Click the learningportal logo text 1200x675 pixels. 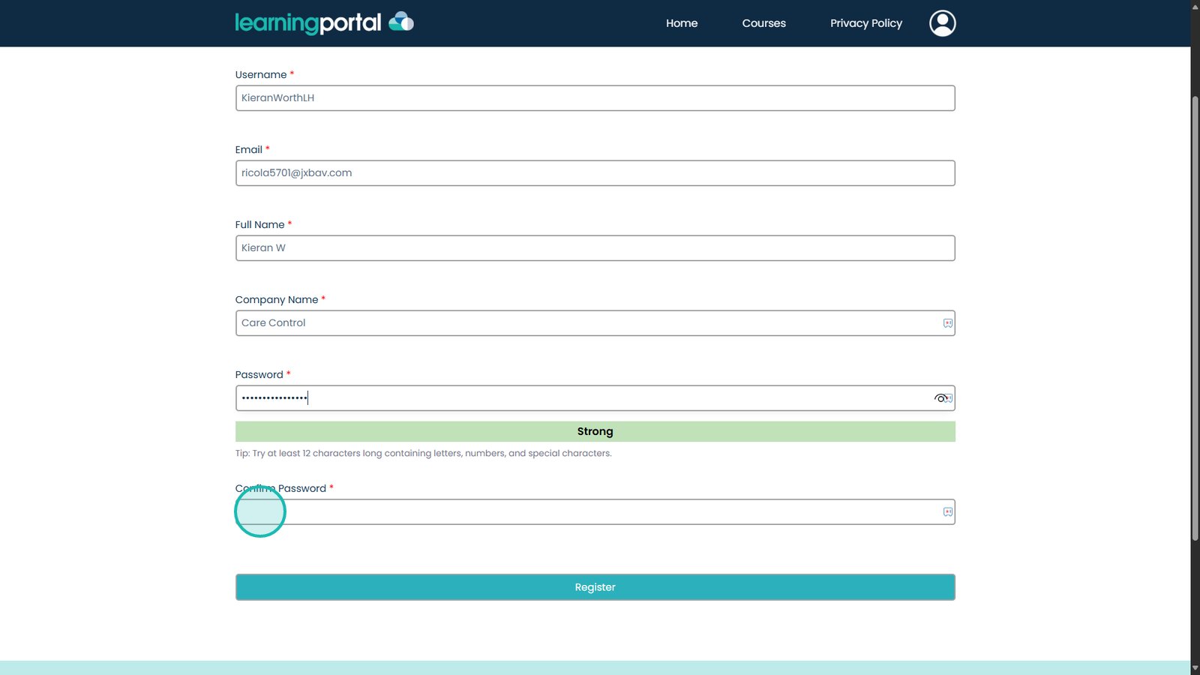pos(308,23)
